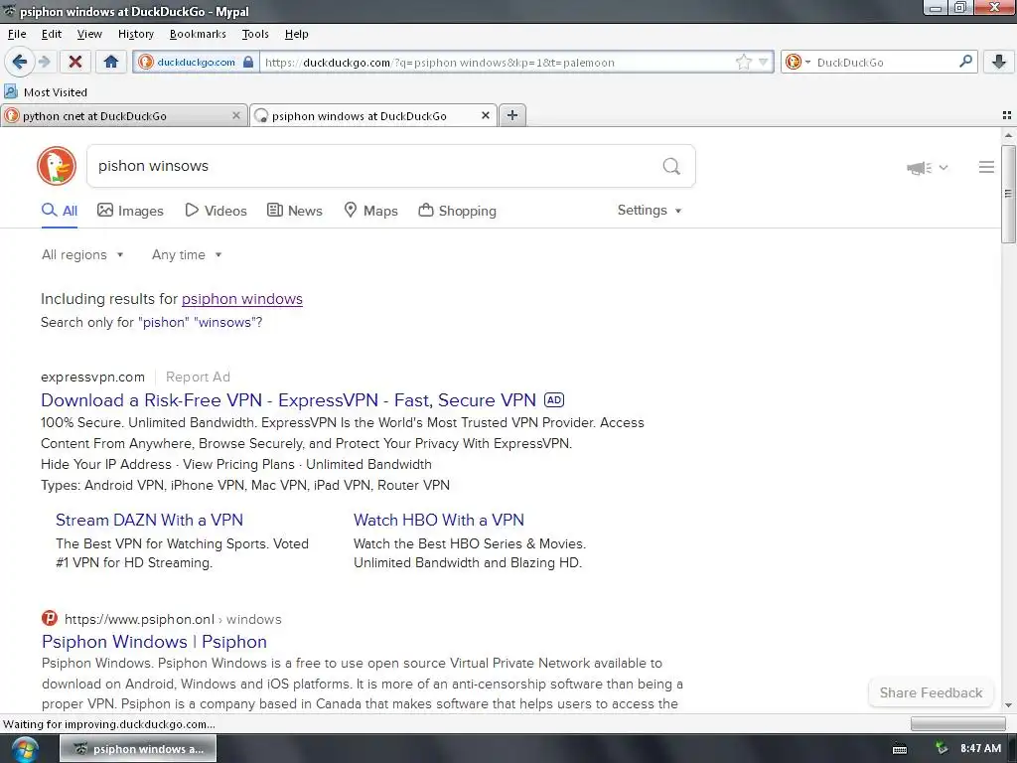This screenshot has width=1017, height=763.
Task: Open the Bookmarks menu
Action: click(x=198, y=34)
